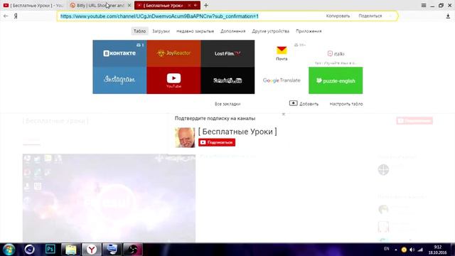Open the JoyReactor tile

coord(173,53)
